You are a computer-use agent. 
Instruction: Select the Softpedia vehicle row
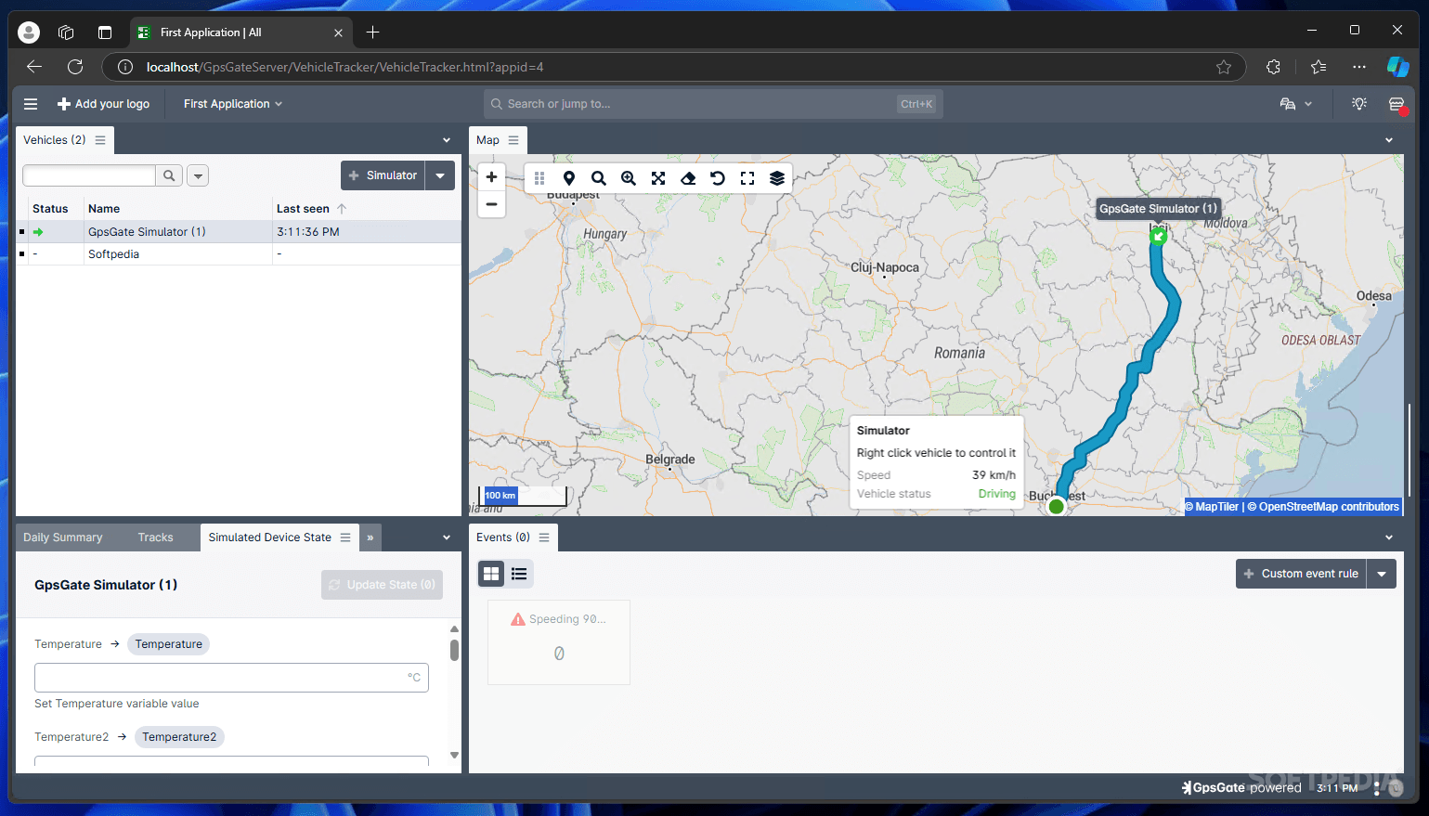pos(239,254)
